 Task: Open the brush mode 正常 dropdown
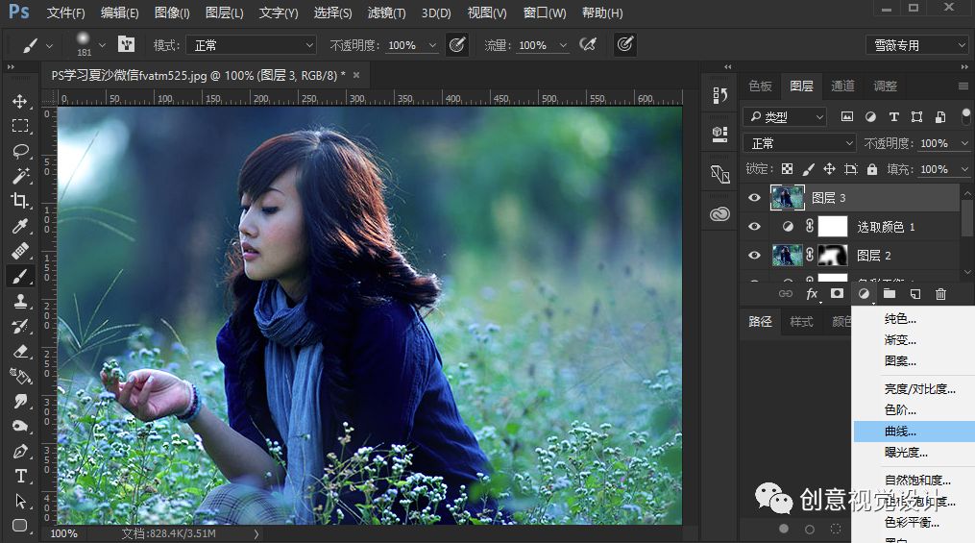click(x=252, y=45)
